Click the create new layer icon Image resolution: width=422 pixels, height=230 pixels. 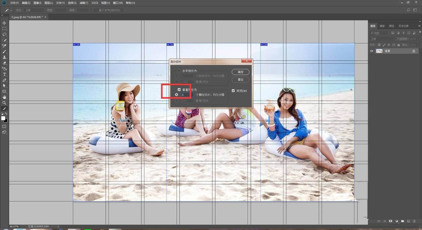point(409,221)
